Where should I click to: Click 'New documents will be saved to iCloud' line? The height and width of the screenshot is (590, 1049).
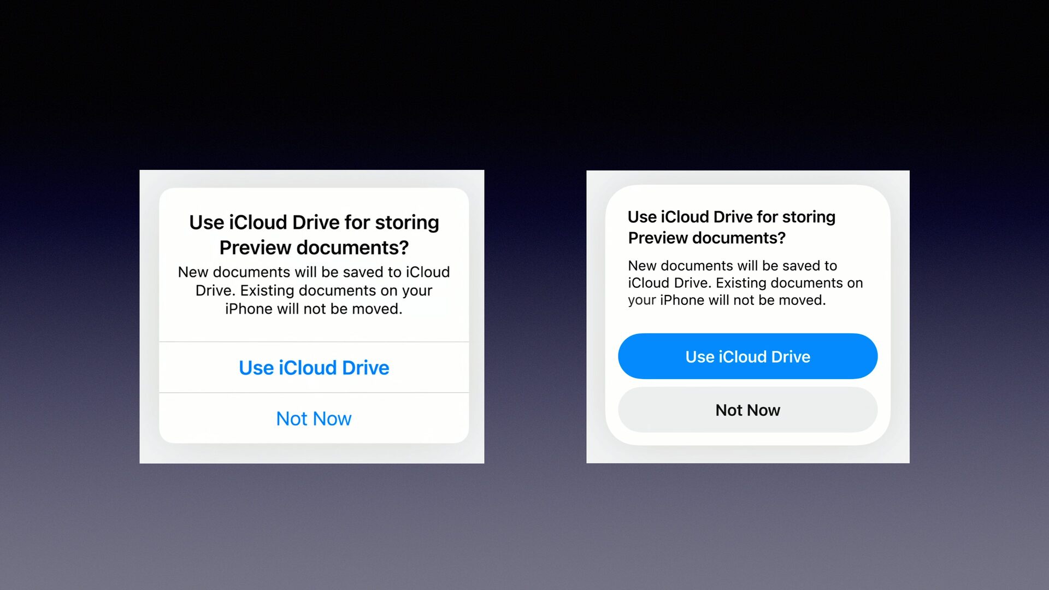[x=314, y=272]
